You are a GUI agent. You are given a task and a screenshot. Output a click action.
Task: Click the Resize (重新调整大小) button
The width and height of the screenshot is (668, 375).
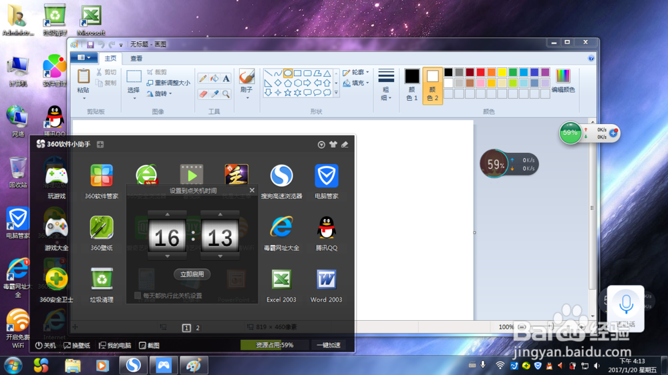pyautogui.click(x=168, y=83)
